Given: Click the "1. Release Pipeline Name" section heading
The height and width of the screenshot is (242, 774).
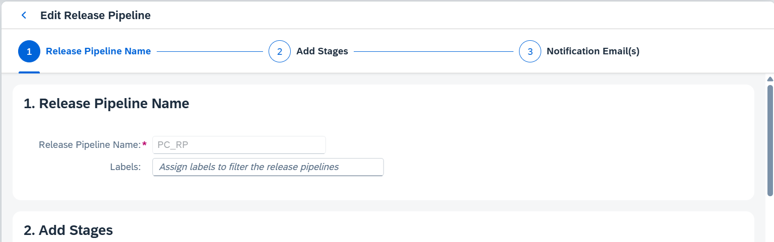Looking at the screenshot, I should pos(106,104).
